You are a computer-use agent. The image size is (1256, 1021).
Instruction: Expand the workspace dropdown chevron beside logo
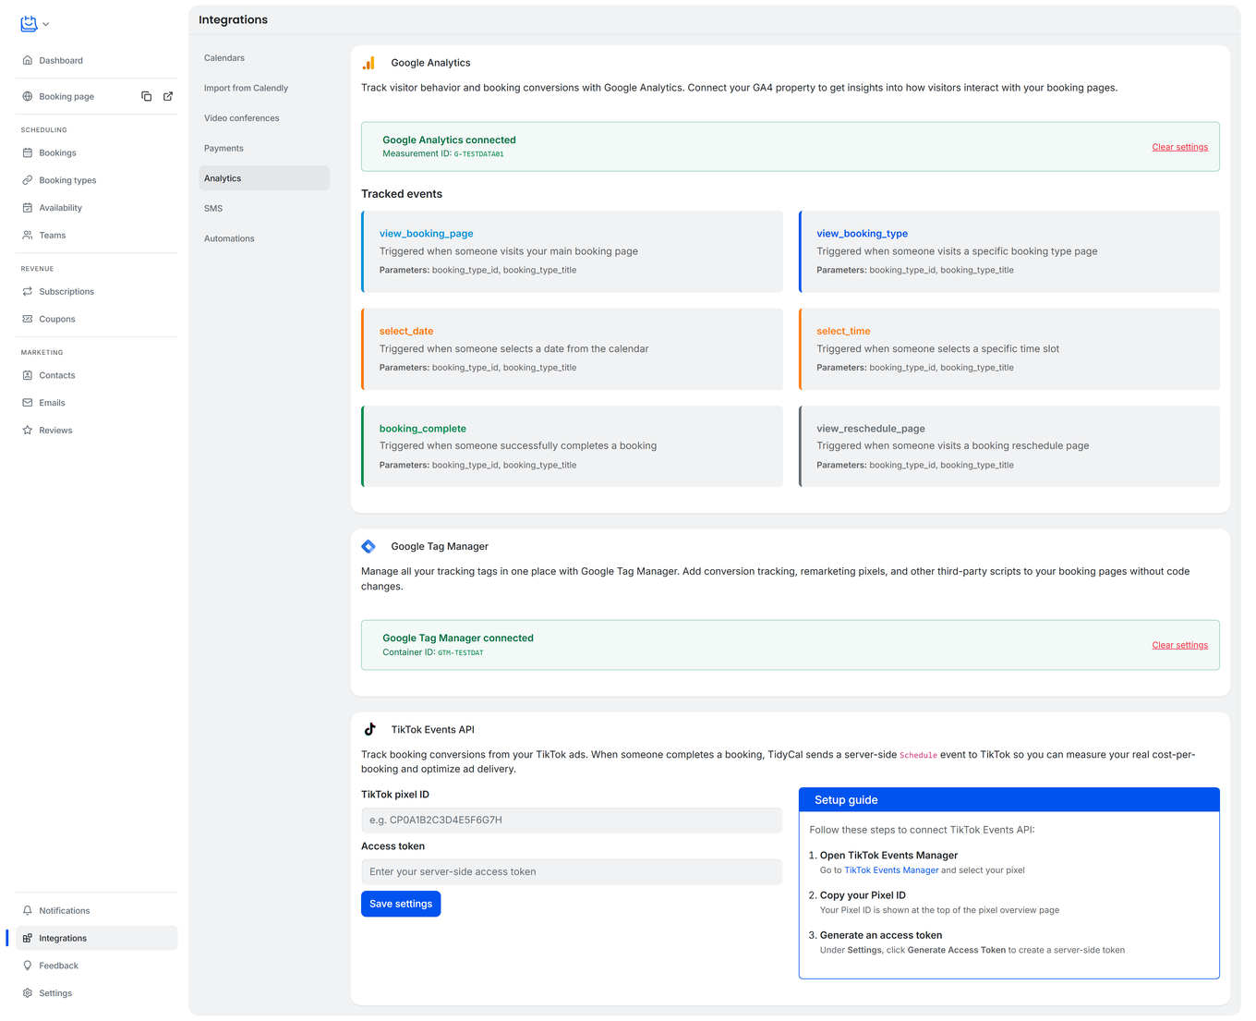coord(46,24)
